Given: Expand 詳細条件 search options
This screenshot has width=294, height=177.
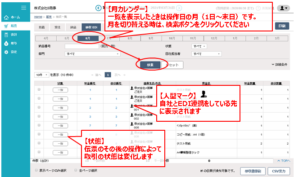Looking at the screenshot, I should point(280,65).
